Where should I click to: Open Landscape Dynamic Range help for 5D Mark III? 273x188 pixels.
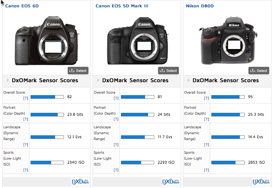(x=116, y=145)
